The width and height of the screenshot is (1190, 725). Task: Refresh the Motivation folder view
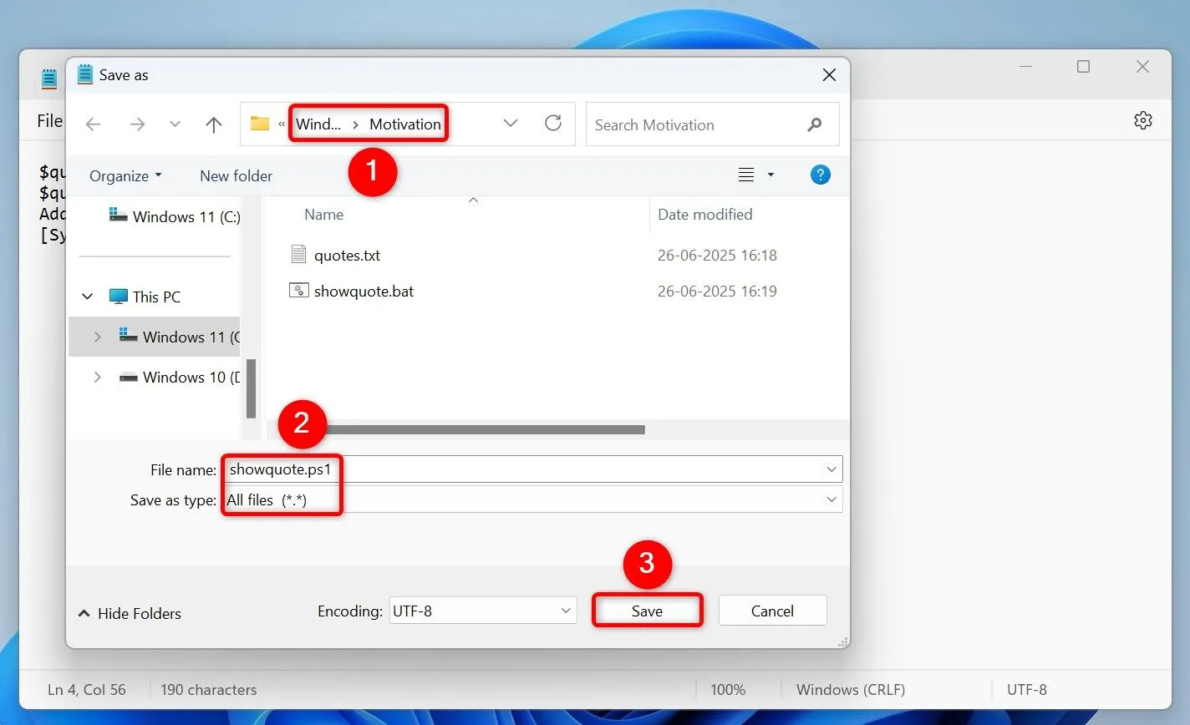(552, 124)
